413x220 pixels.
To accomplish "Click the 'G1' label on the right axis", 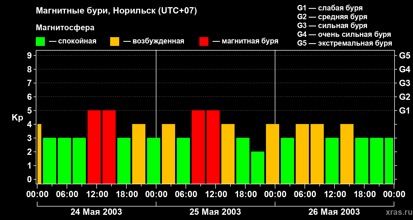I will (404, 111).
